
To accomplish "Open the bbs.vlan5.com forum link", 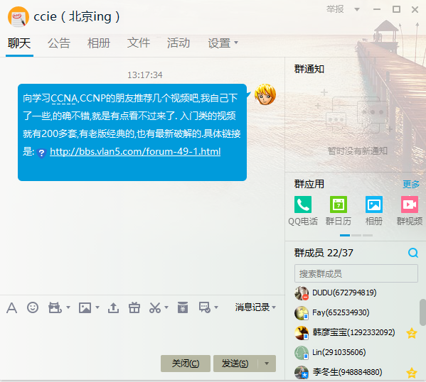I will 135,151.
